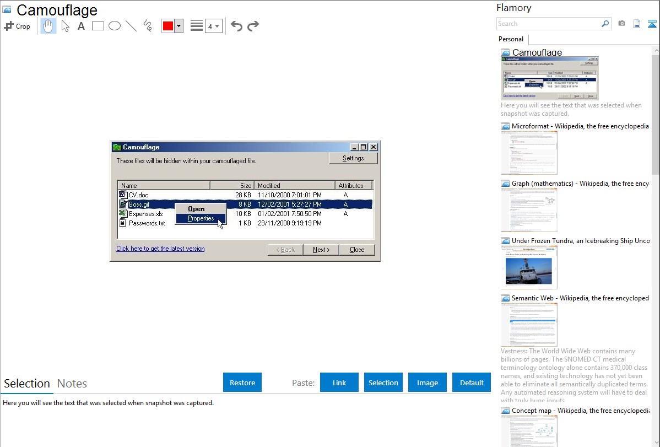Viewport: 660px width, 447px height.
Task: Click snapshot icon beside Semantic Web title
Action: 505,298
